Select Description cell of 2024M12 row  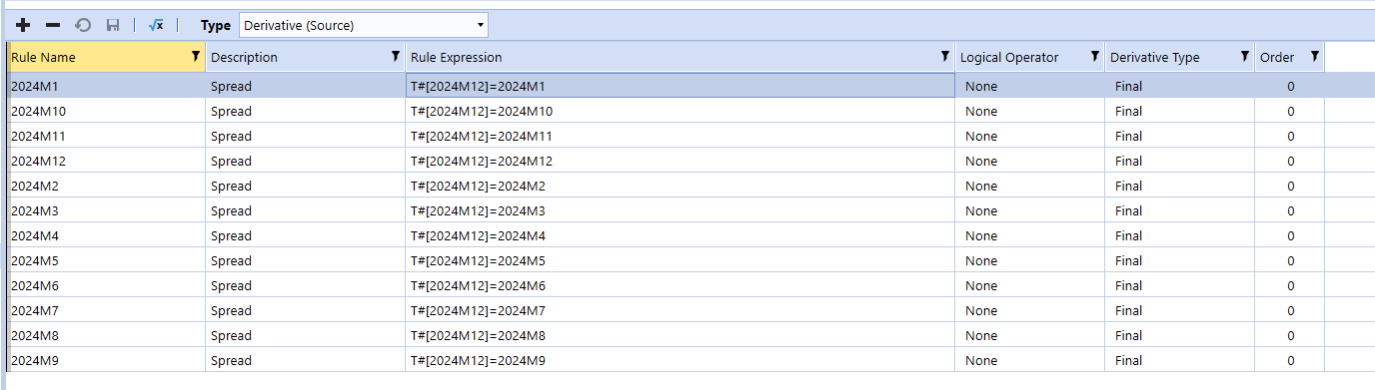(x=305, y=161)
